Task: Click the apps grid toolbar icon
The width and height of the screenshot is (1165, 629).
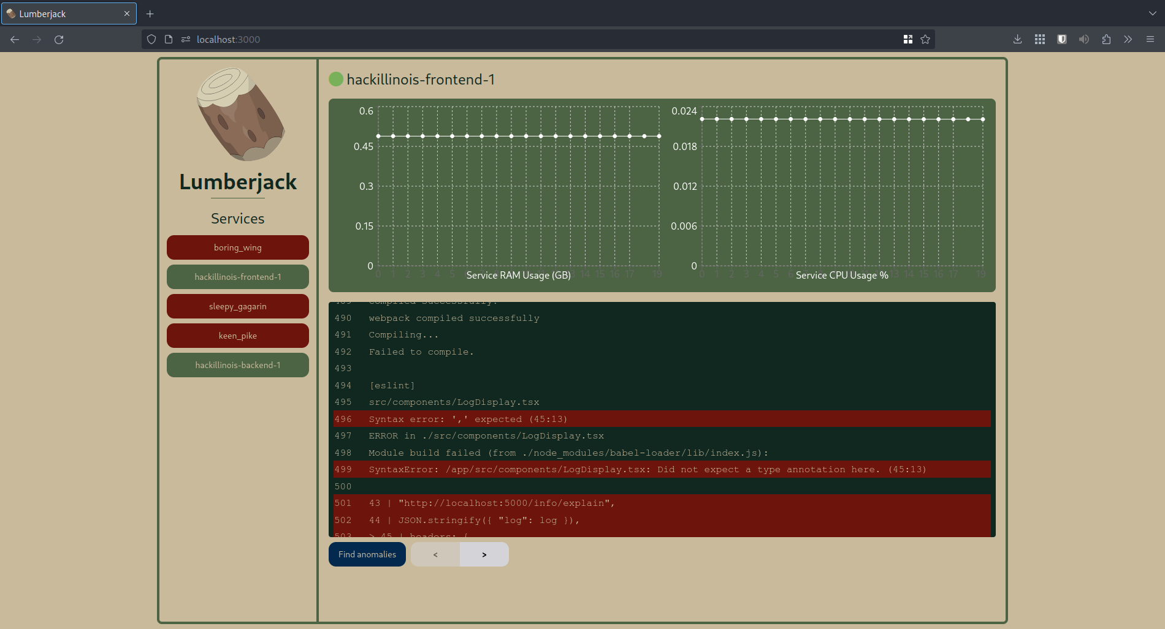Action: click(1040, 40)
